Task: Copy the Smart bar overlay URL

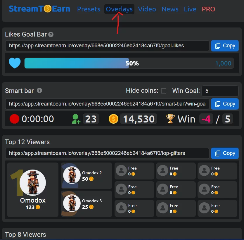Action: (225, 104)
